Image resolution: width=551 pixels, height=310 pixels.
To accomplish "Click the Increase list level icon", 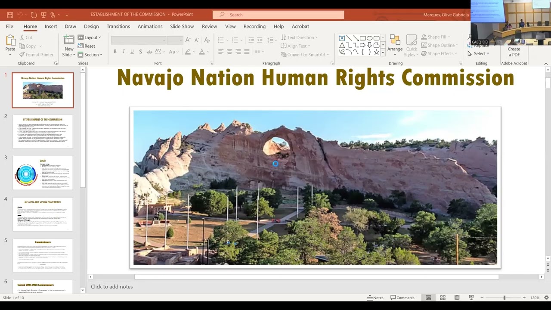I will point(260,40).
